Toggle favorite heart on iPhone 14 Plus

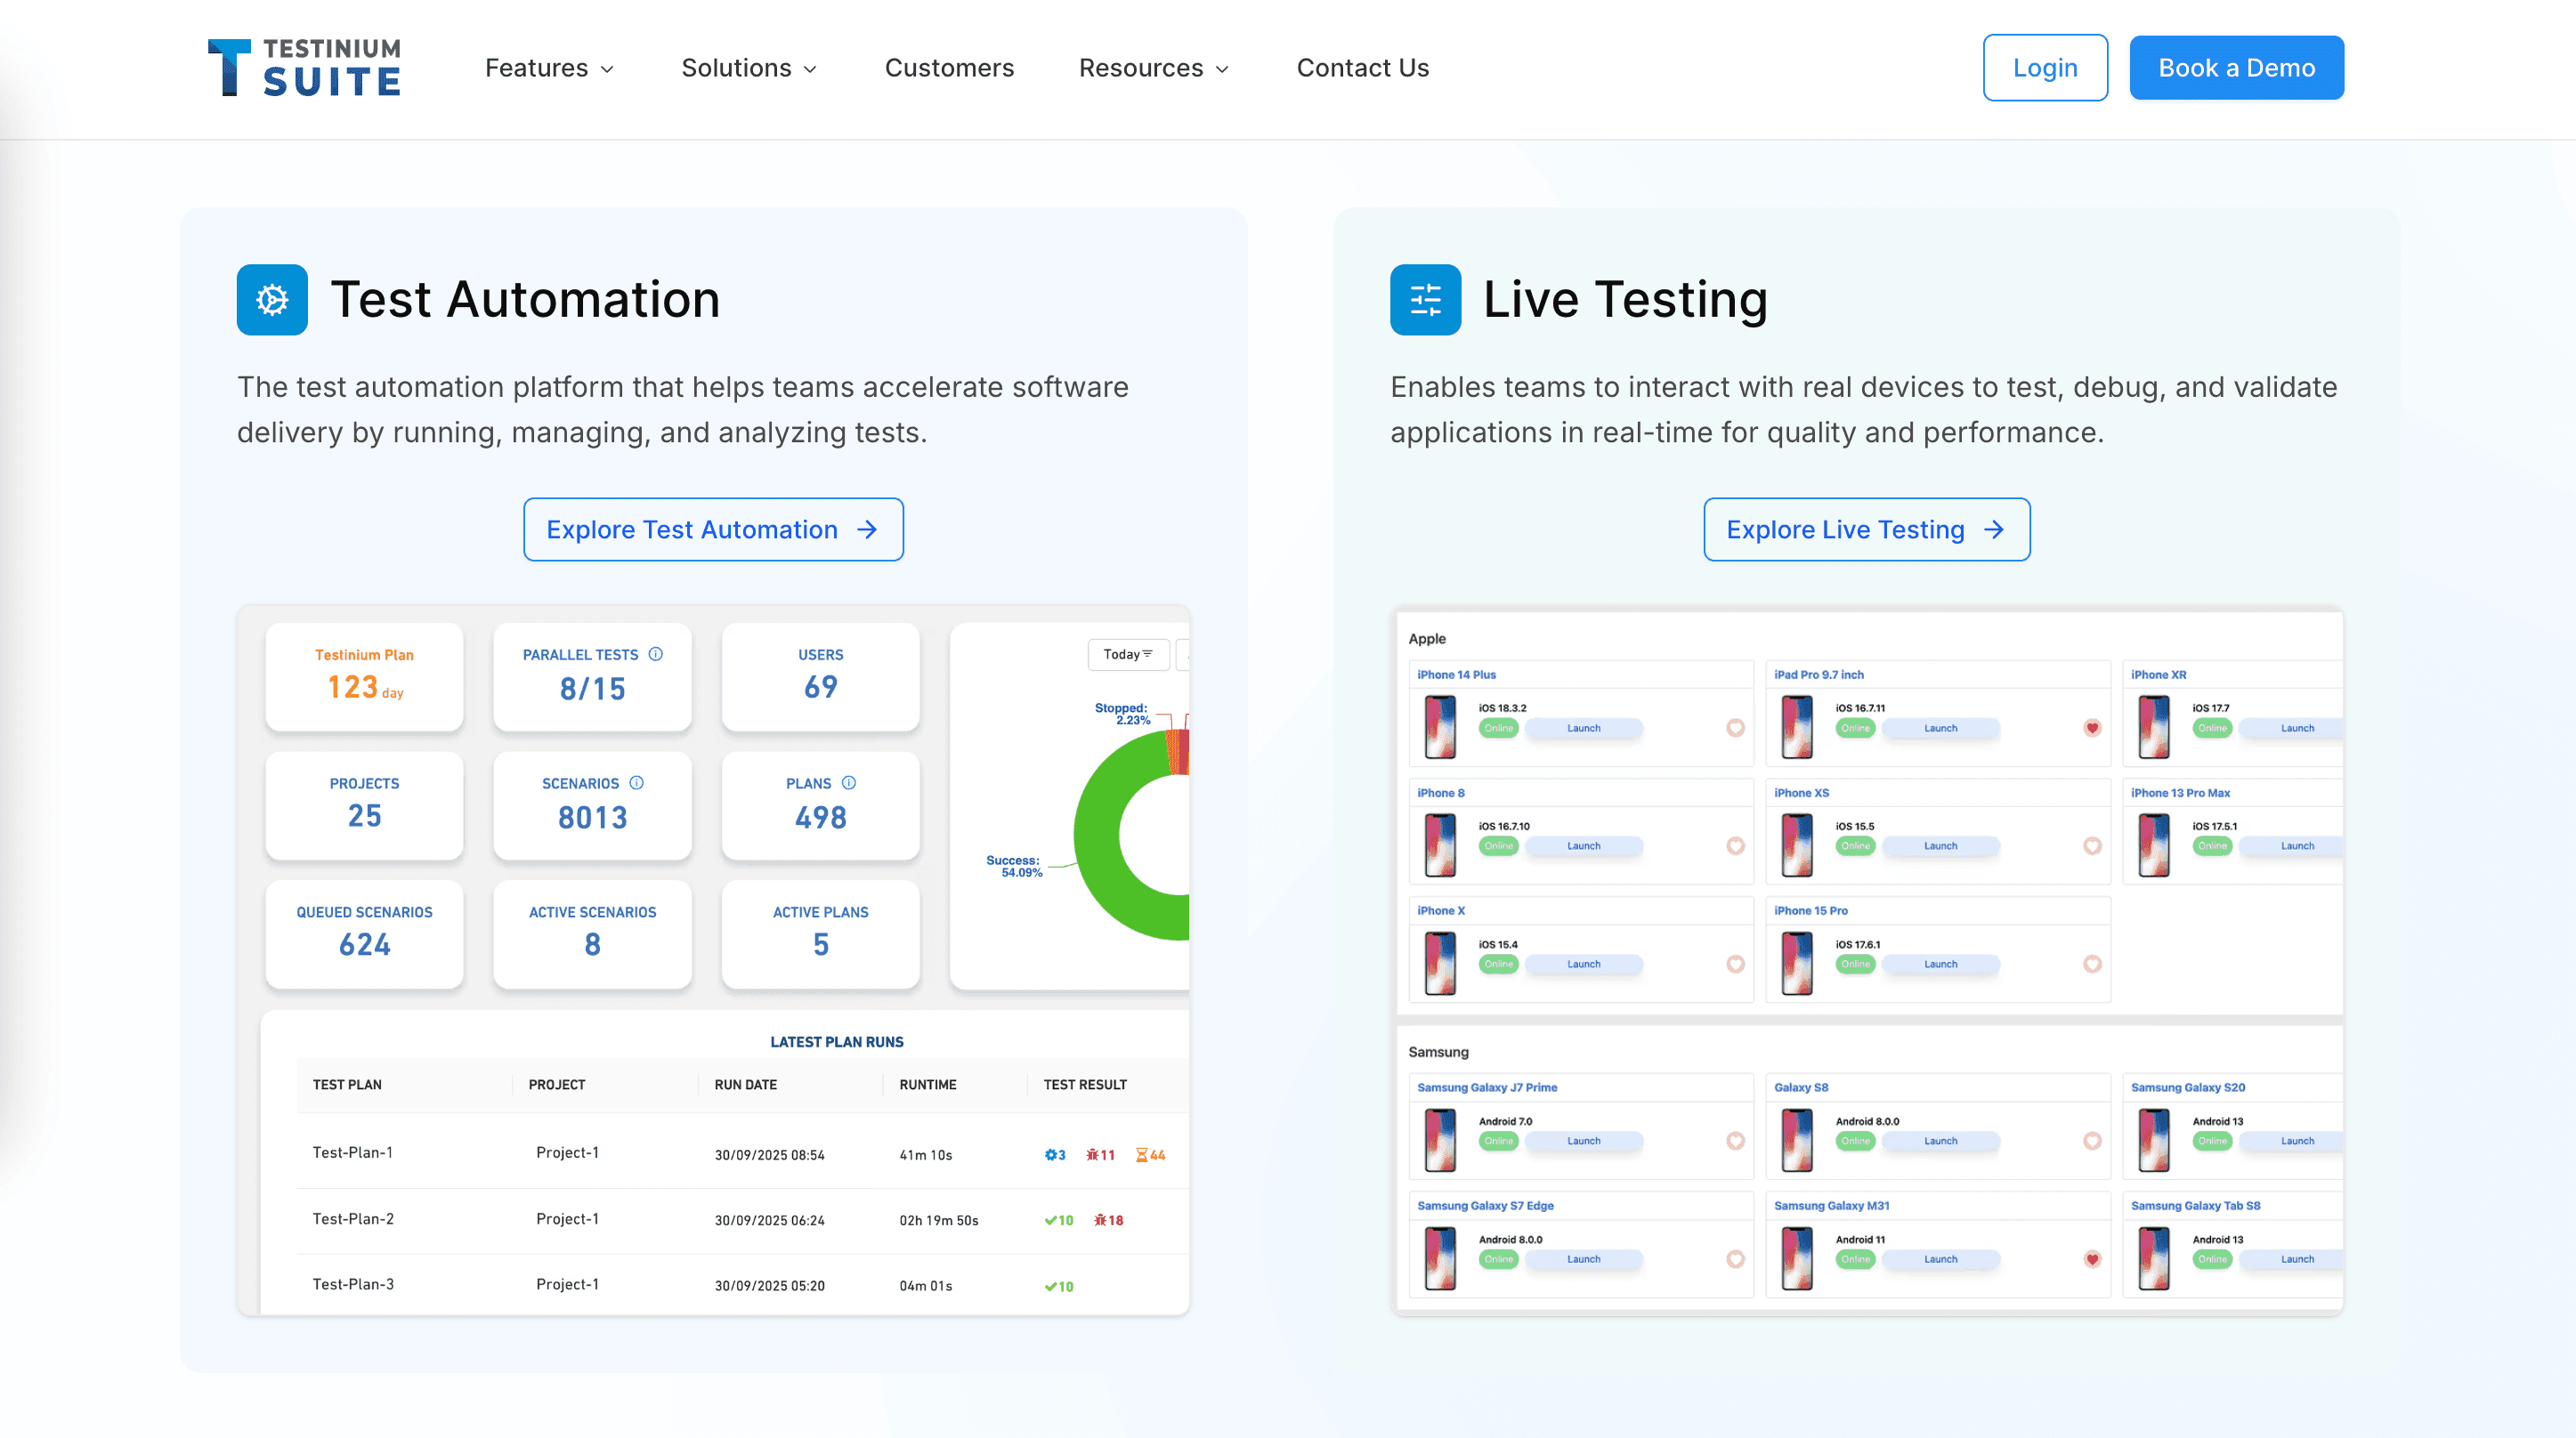coord(1735,728)
